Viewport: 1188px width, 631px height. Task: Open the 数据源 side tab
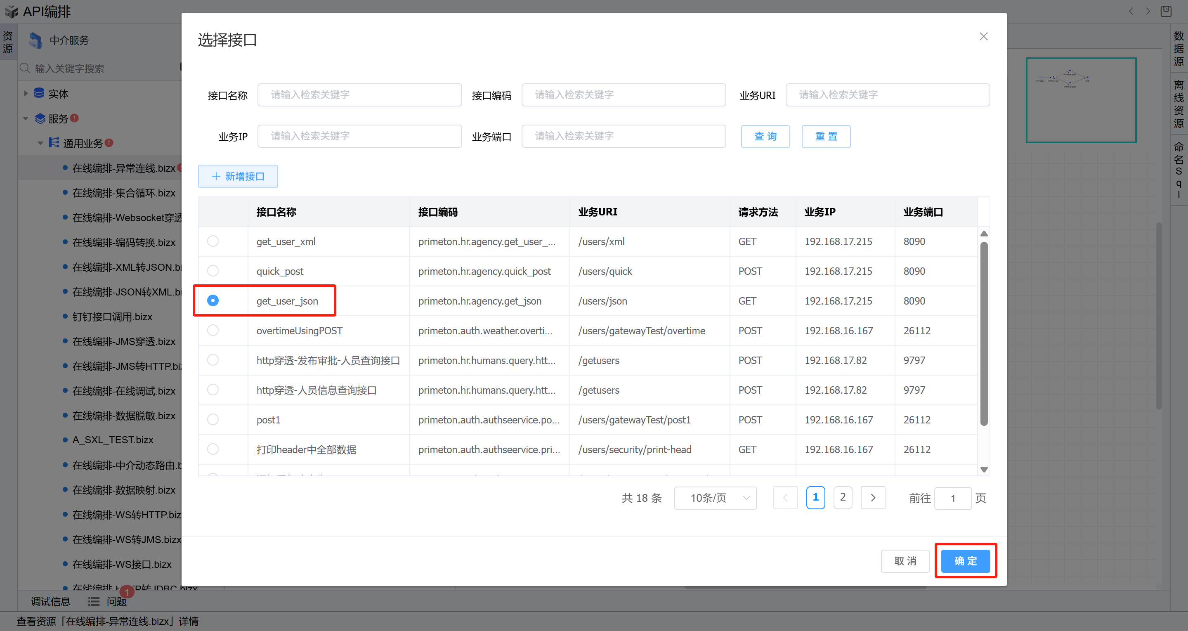1179,48
